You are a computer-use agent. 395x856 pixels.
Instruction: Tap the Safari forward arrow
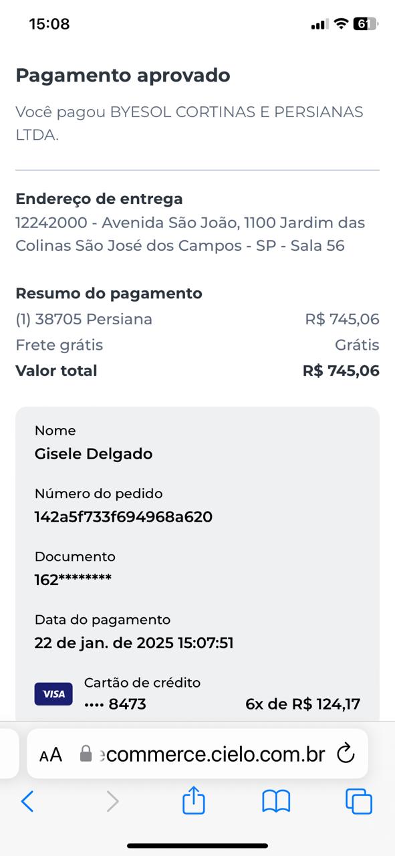pos(112,800)
